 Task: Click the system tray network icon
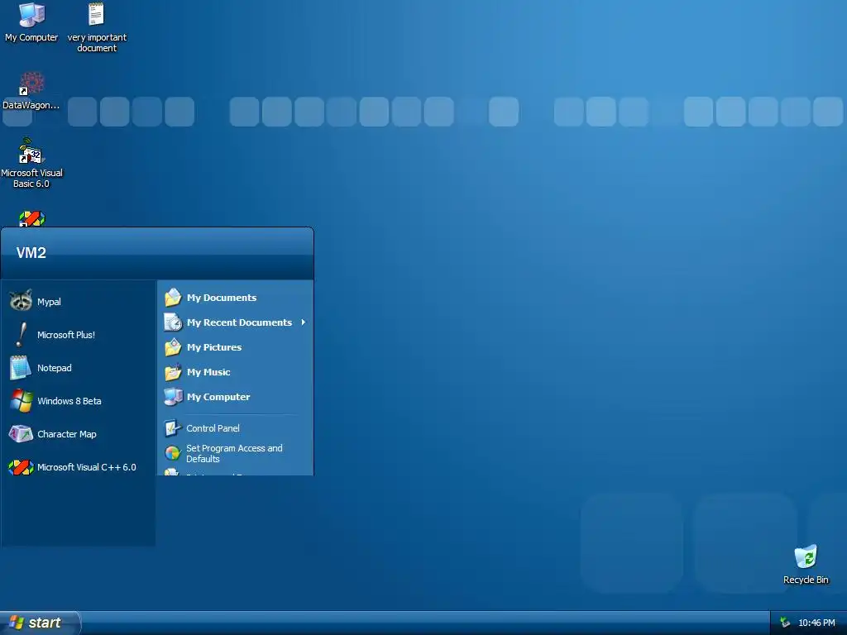click(785, 623)
